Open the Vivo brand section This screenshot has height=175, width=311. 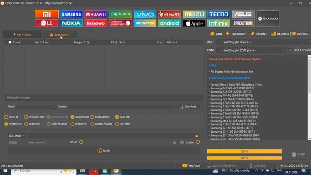coord(145,14)
